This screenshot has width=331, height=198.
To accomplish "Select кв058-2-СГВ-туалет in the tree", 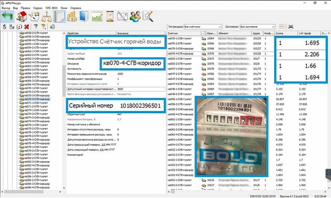I will tap(36, 33).
